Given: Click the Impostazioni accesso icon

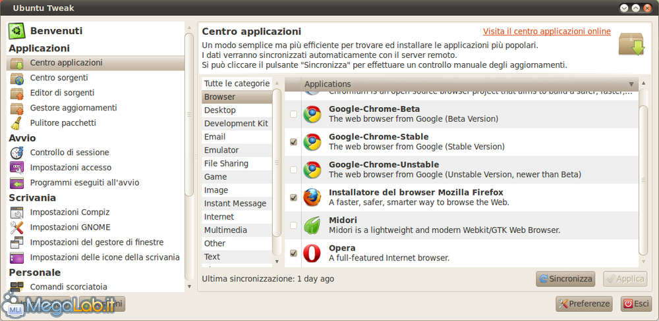Looking at the screenshot, I should click(17, 168).
